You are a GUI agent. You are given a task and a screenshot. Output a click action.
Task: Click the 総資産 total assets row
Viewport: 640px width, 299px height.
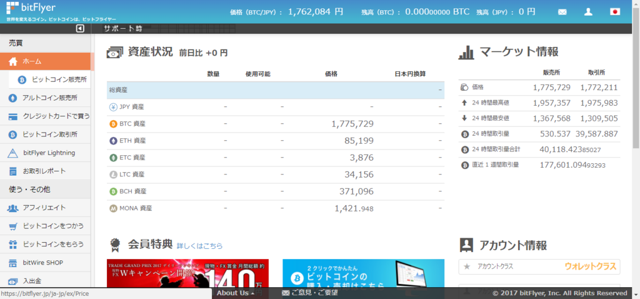(276, 90)
